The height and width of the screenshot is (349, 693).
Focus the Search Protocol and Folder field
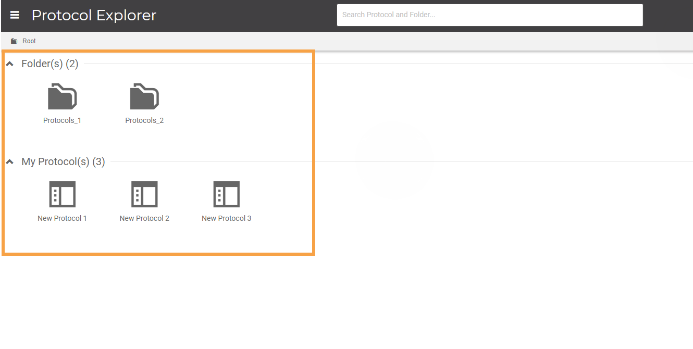point(490,15)
